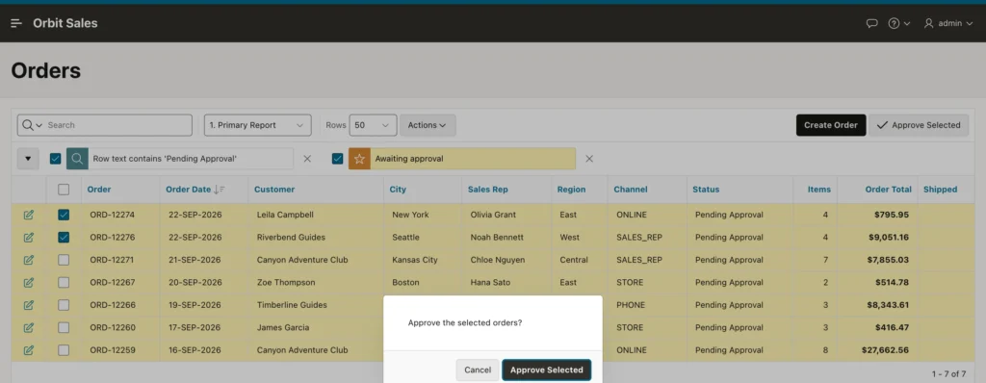Click the Channel column header

click(x=631, y=190)
